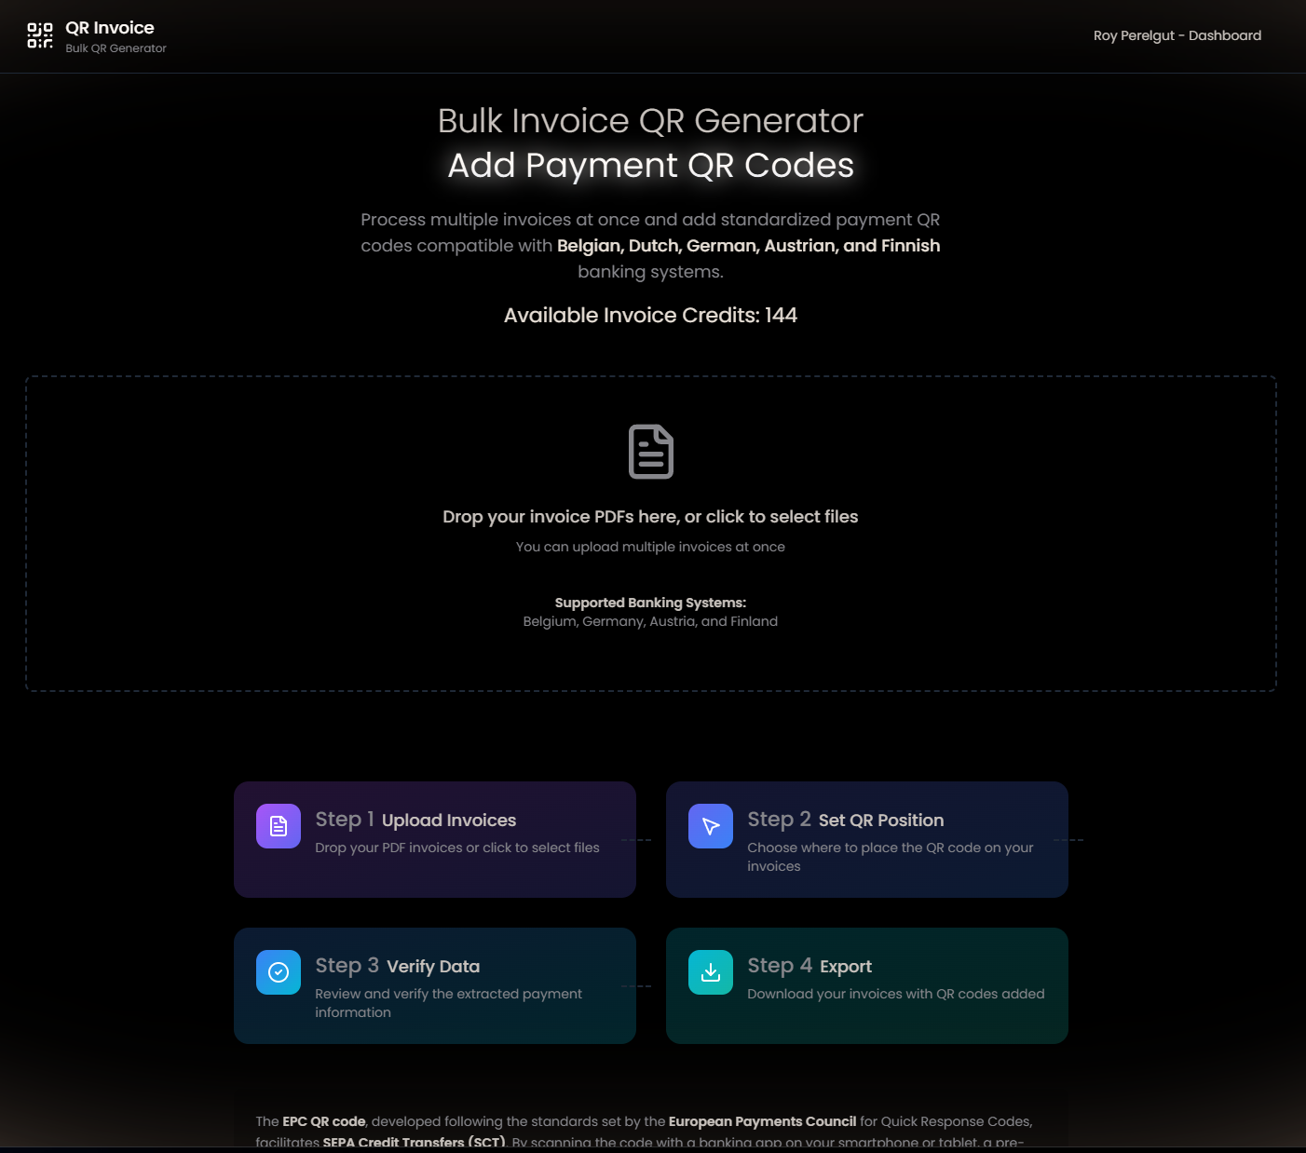This screenshot has width=1306, height=1153.
Task: Select the Step 1 Upload Invoices card
Action: 434,839
